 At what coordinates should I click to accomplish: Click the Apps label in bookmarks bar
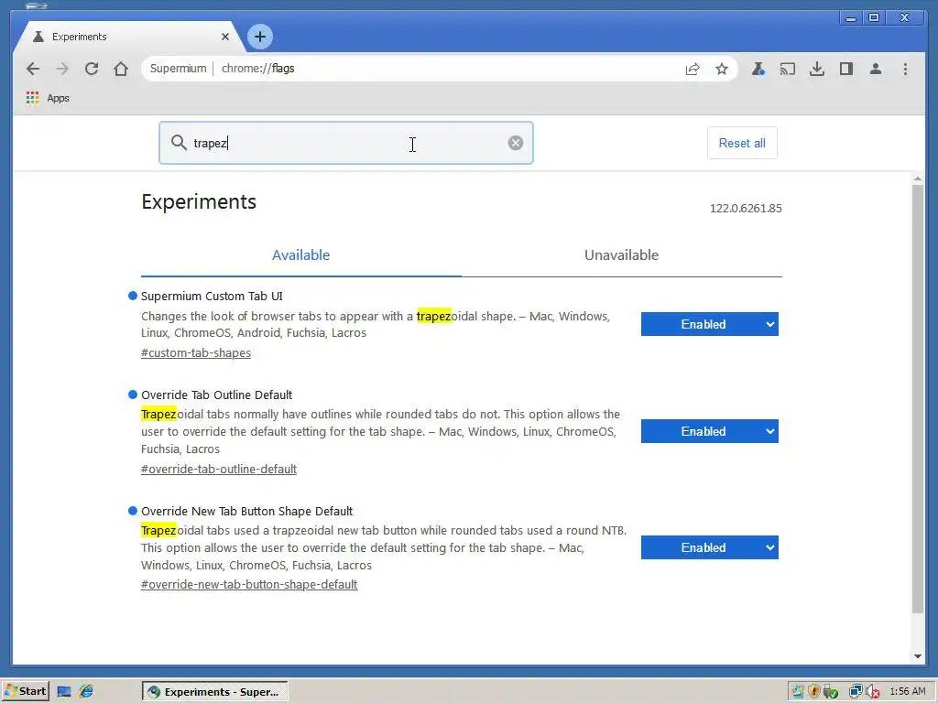[58, 98]
